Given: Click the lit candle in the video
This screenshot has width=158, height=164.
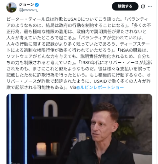Looking at the screenshot, I should [x=41, y=149].
